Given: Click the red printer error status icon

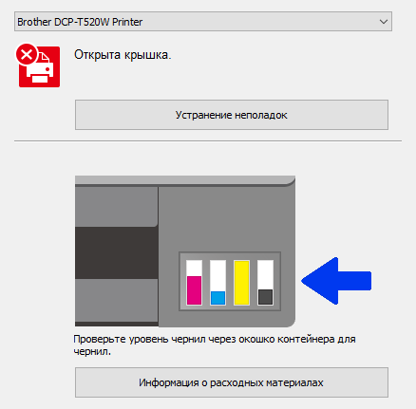Looking at the screenshot, I should pos(39,66).
